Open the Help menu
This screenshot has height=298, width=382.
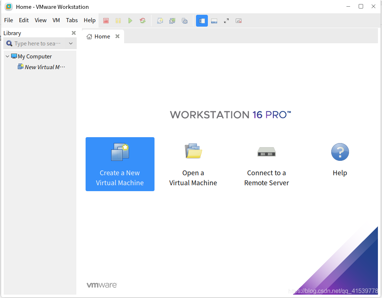coord(89,20)
